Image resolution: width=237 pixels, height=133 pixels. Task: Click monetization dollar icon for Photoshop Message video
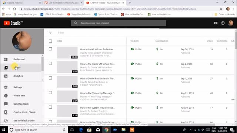click(157, 93)
